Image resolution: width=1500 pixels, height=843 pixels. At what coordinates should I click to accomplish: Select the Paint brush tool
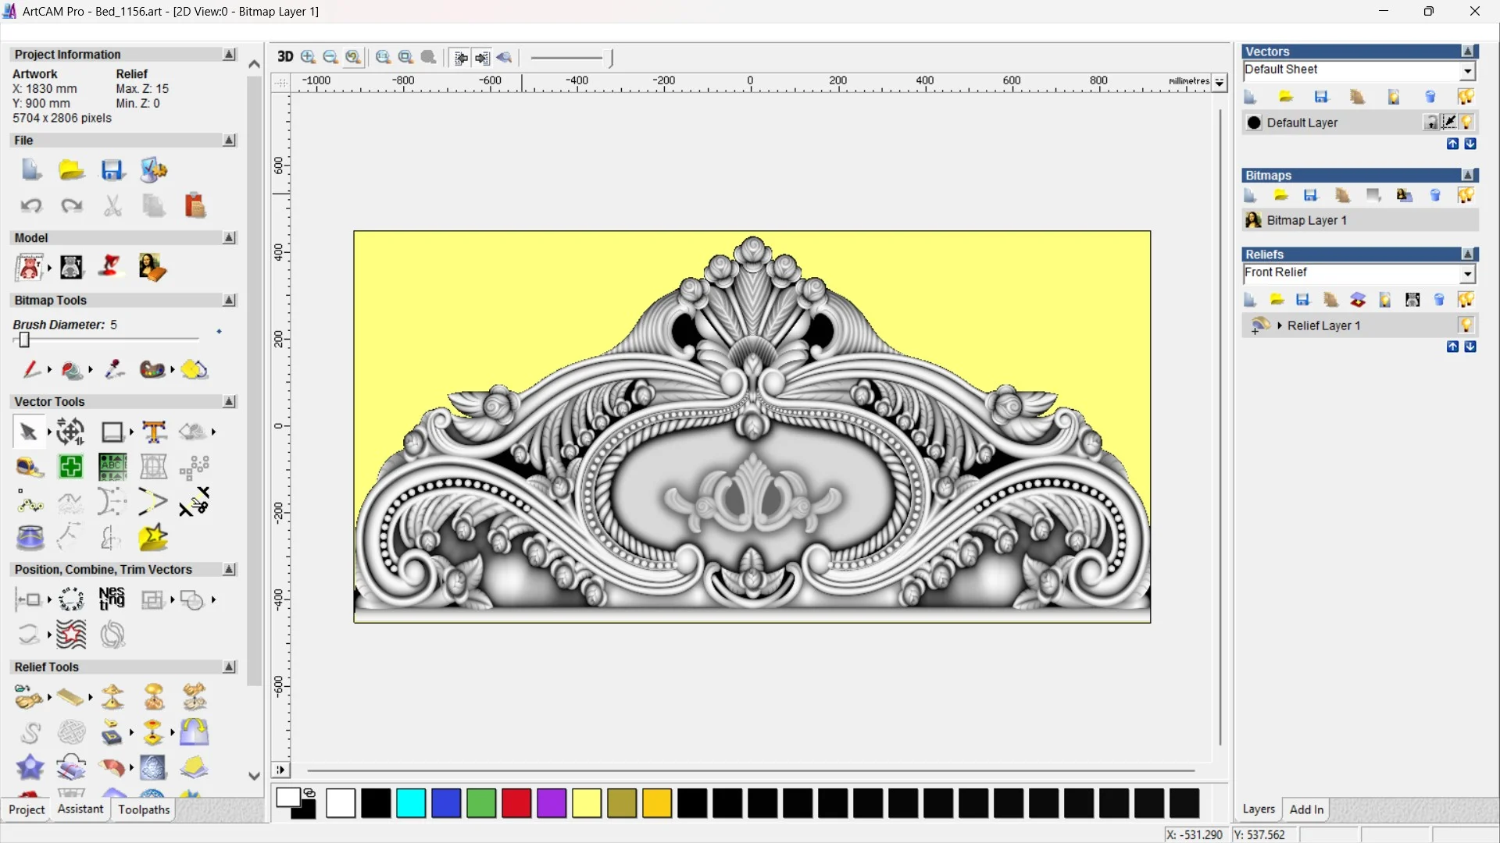pyautogui.click(x=30, y=369)
